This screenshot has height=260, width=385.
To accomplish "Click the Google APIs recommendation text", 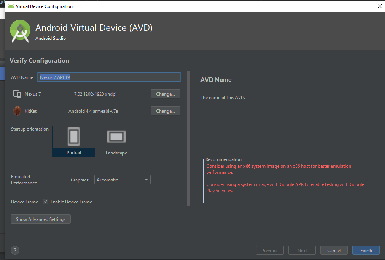I will 285,188.
